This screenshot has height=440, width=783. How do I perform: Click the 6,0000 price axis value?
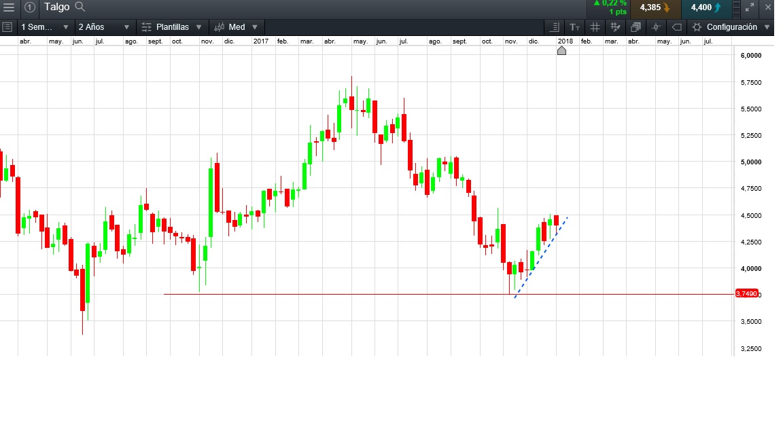click(x=751, y=56)
